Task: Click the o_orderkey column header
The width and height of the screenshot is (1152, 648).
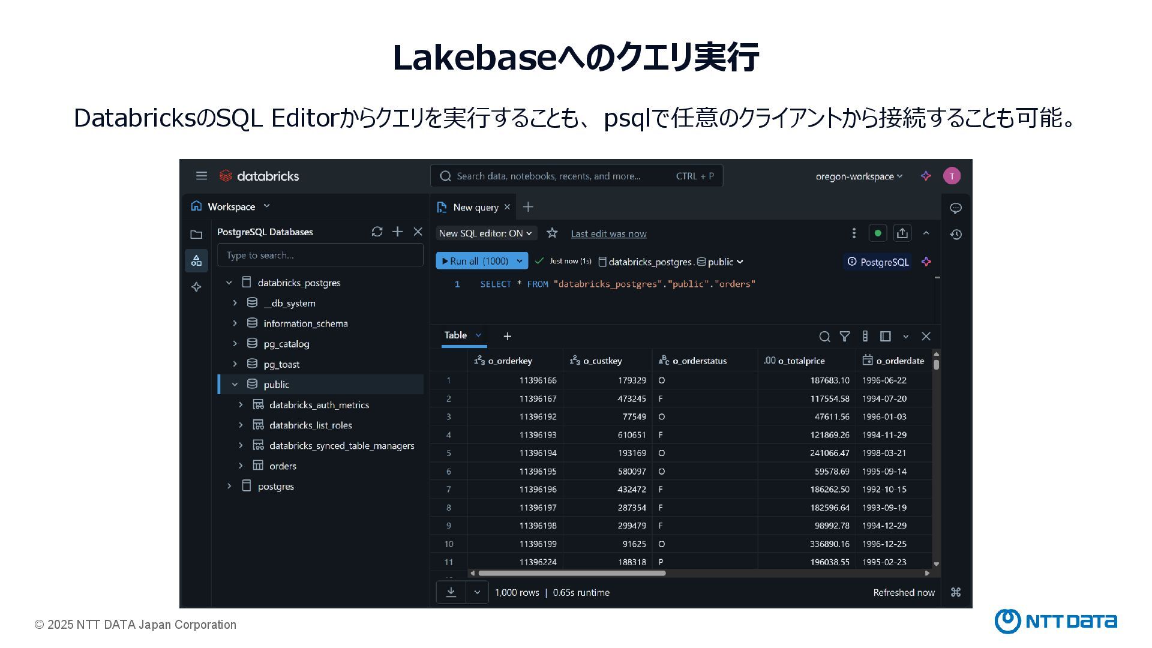Action: (x=515, y=361)
